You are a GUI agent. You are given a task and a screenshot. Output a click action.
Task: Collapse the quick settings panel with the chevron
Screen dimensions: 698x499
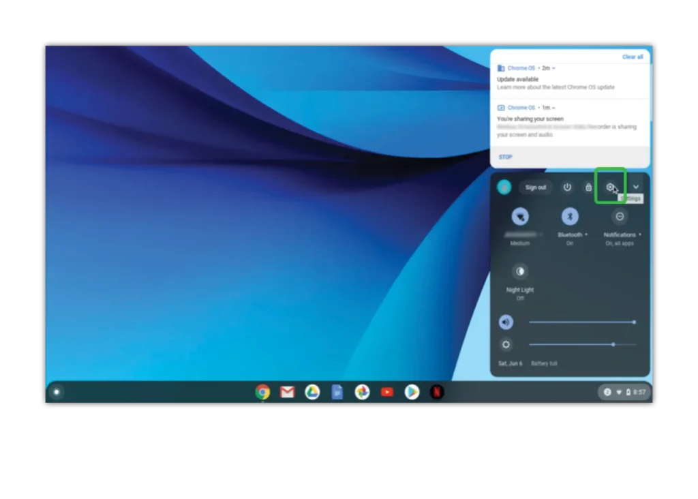coord(636,187)
